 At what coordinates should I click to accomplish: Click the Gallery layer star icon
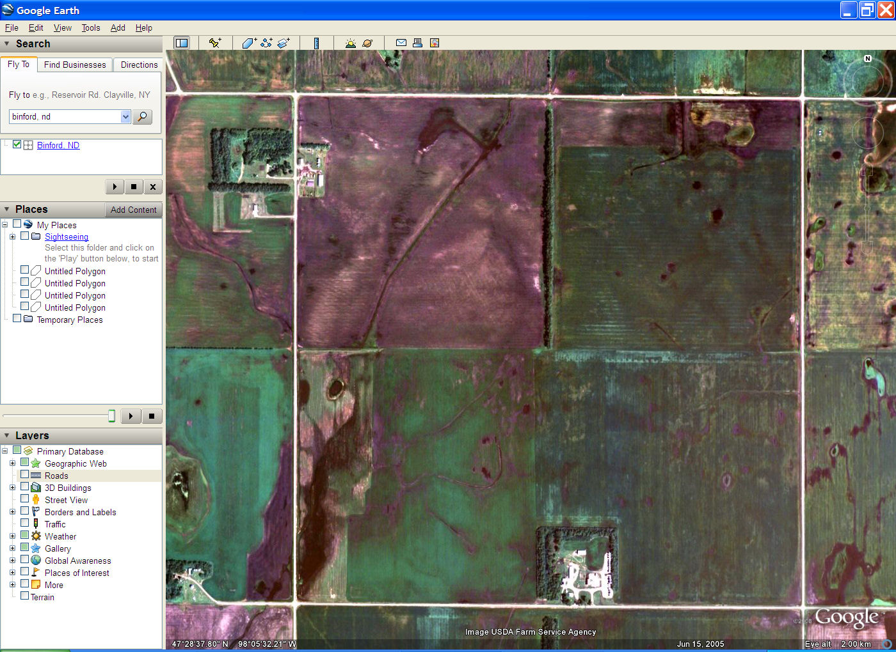(36, 548)
